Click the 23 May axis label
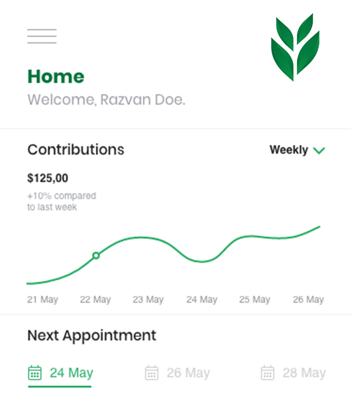 (148, 300)
